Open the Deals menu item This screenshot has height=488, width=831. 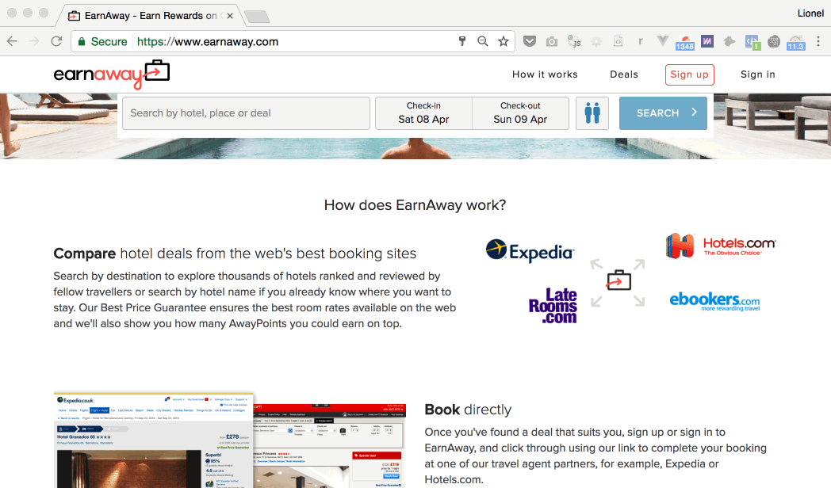[624, 74]
